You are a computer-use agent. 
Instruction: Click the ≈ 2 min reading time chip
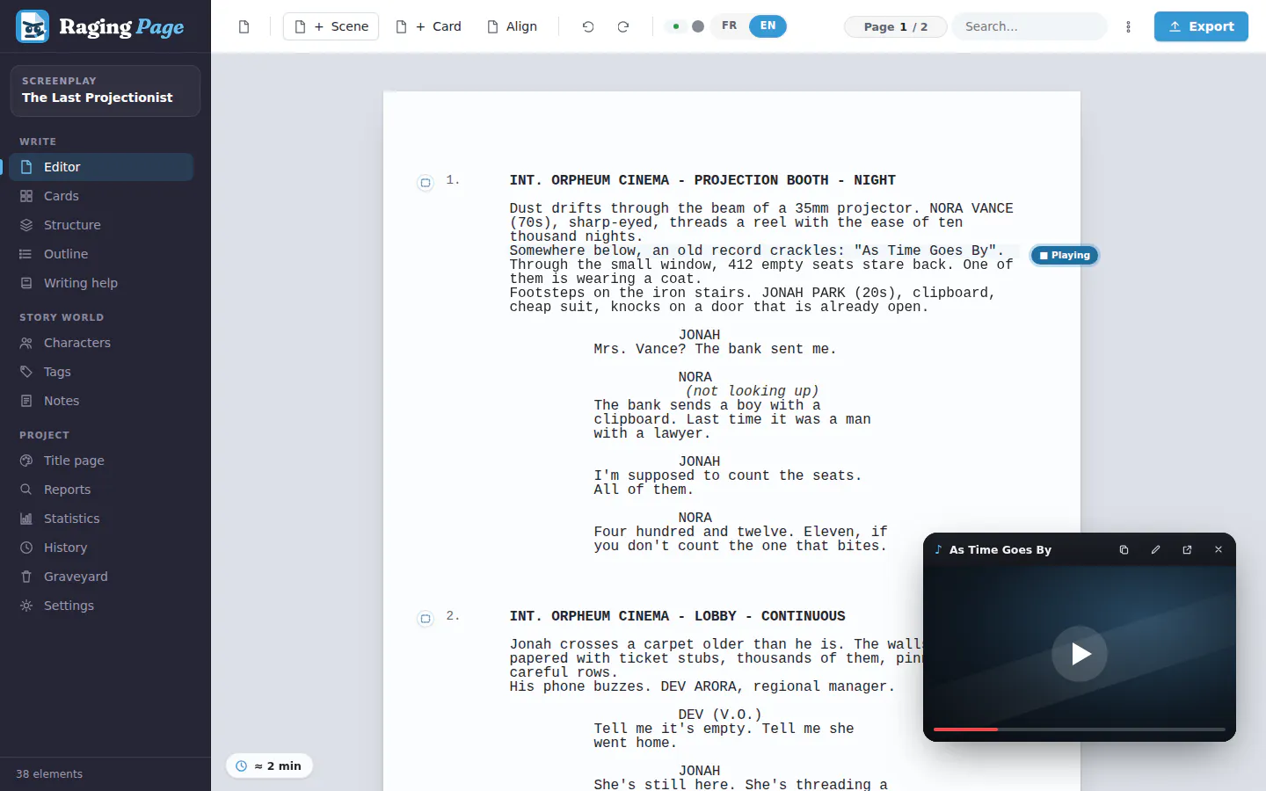(x=269, y=766)
